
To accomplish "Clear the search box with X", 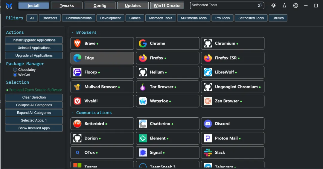I will (x=259, y=6).
